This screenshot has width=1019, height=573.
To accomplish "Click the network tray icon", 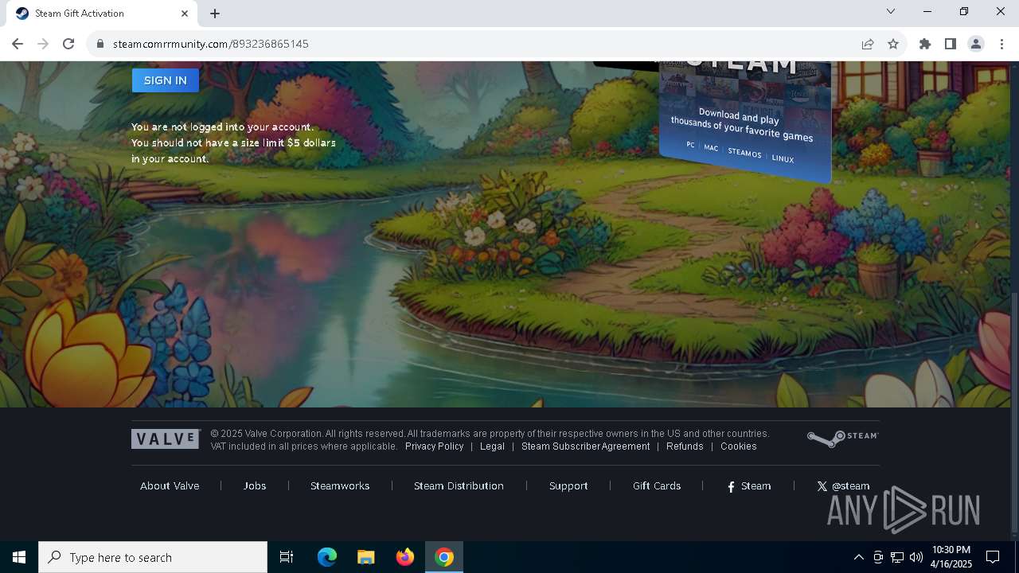I will click(x=897, y=557).
